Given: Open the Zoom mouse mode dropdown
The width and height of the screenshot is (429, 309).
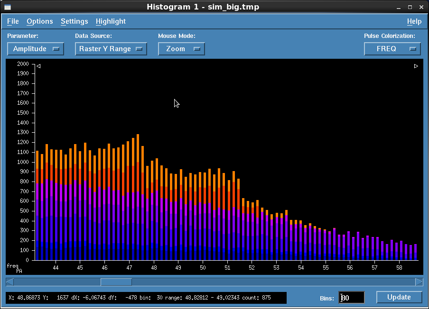Looking at the screenshot, I should [181, 49].
